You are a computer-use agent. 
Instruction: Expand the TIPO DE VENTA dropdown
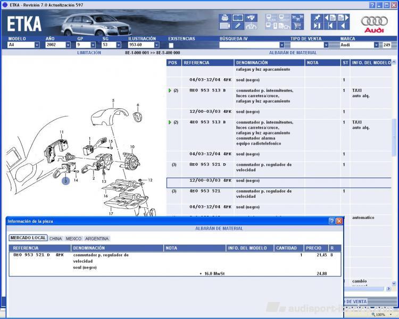pyautogui.click(x=326, y=45)
